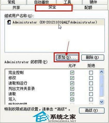Click permissions list scroll down arrow

101,102
